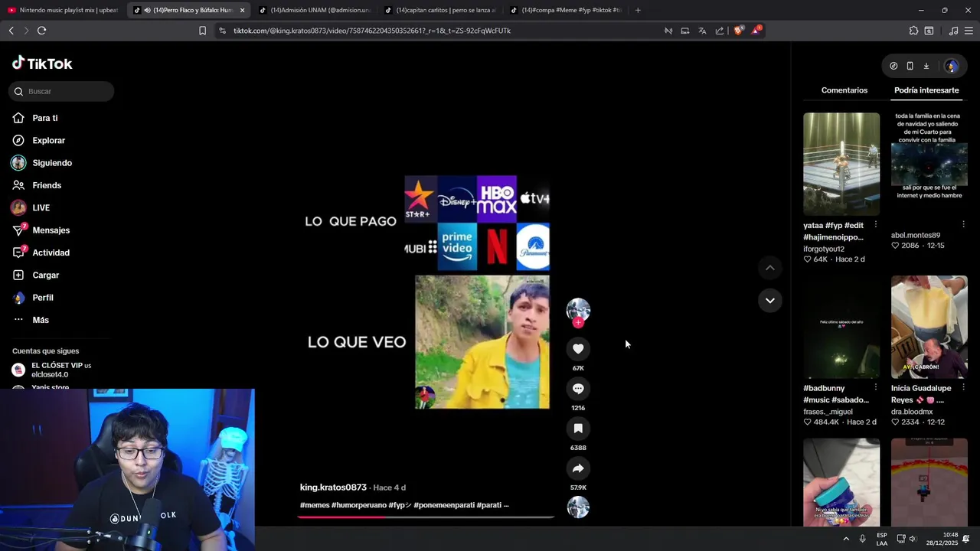Save video with the bookmark icon
The height and width of the screenshot is (551, 980).
pyautogui.click(x=578, y=429)
